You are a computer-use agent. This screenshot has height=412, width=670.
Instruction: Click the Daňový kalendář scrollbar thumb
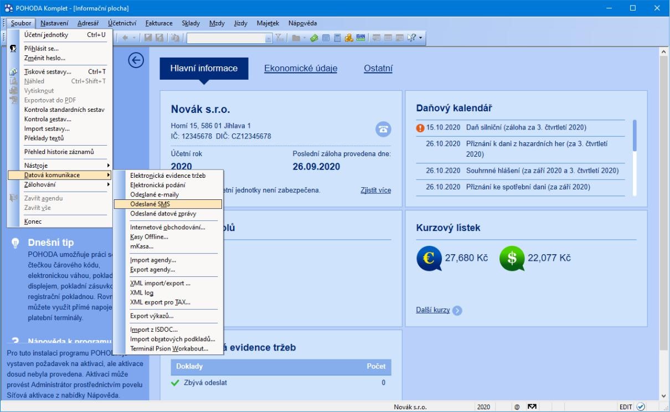click(635, 135)
